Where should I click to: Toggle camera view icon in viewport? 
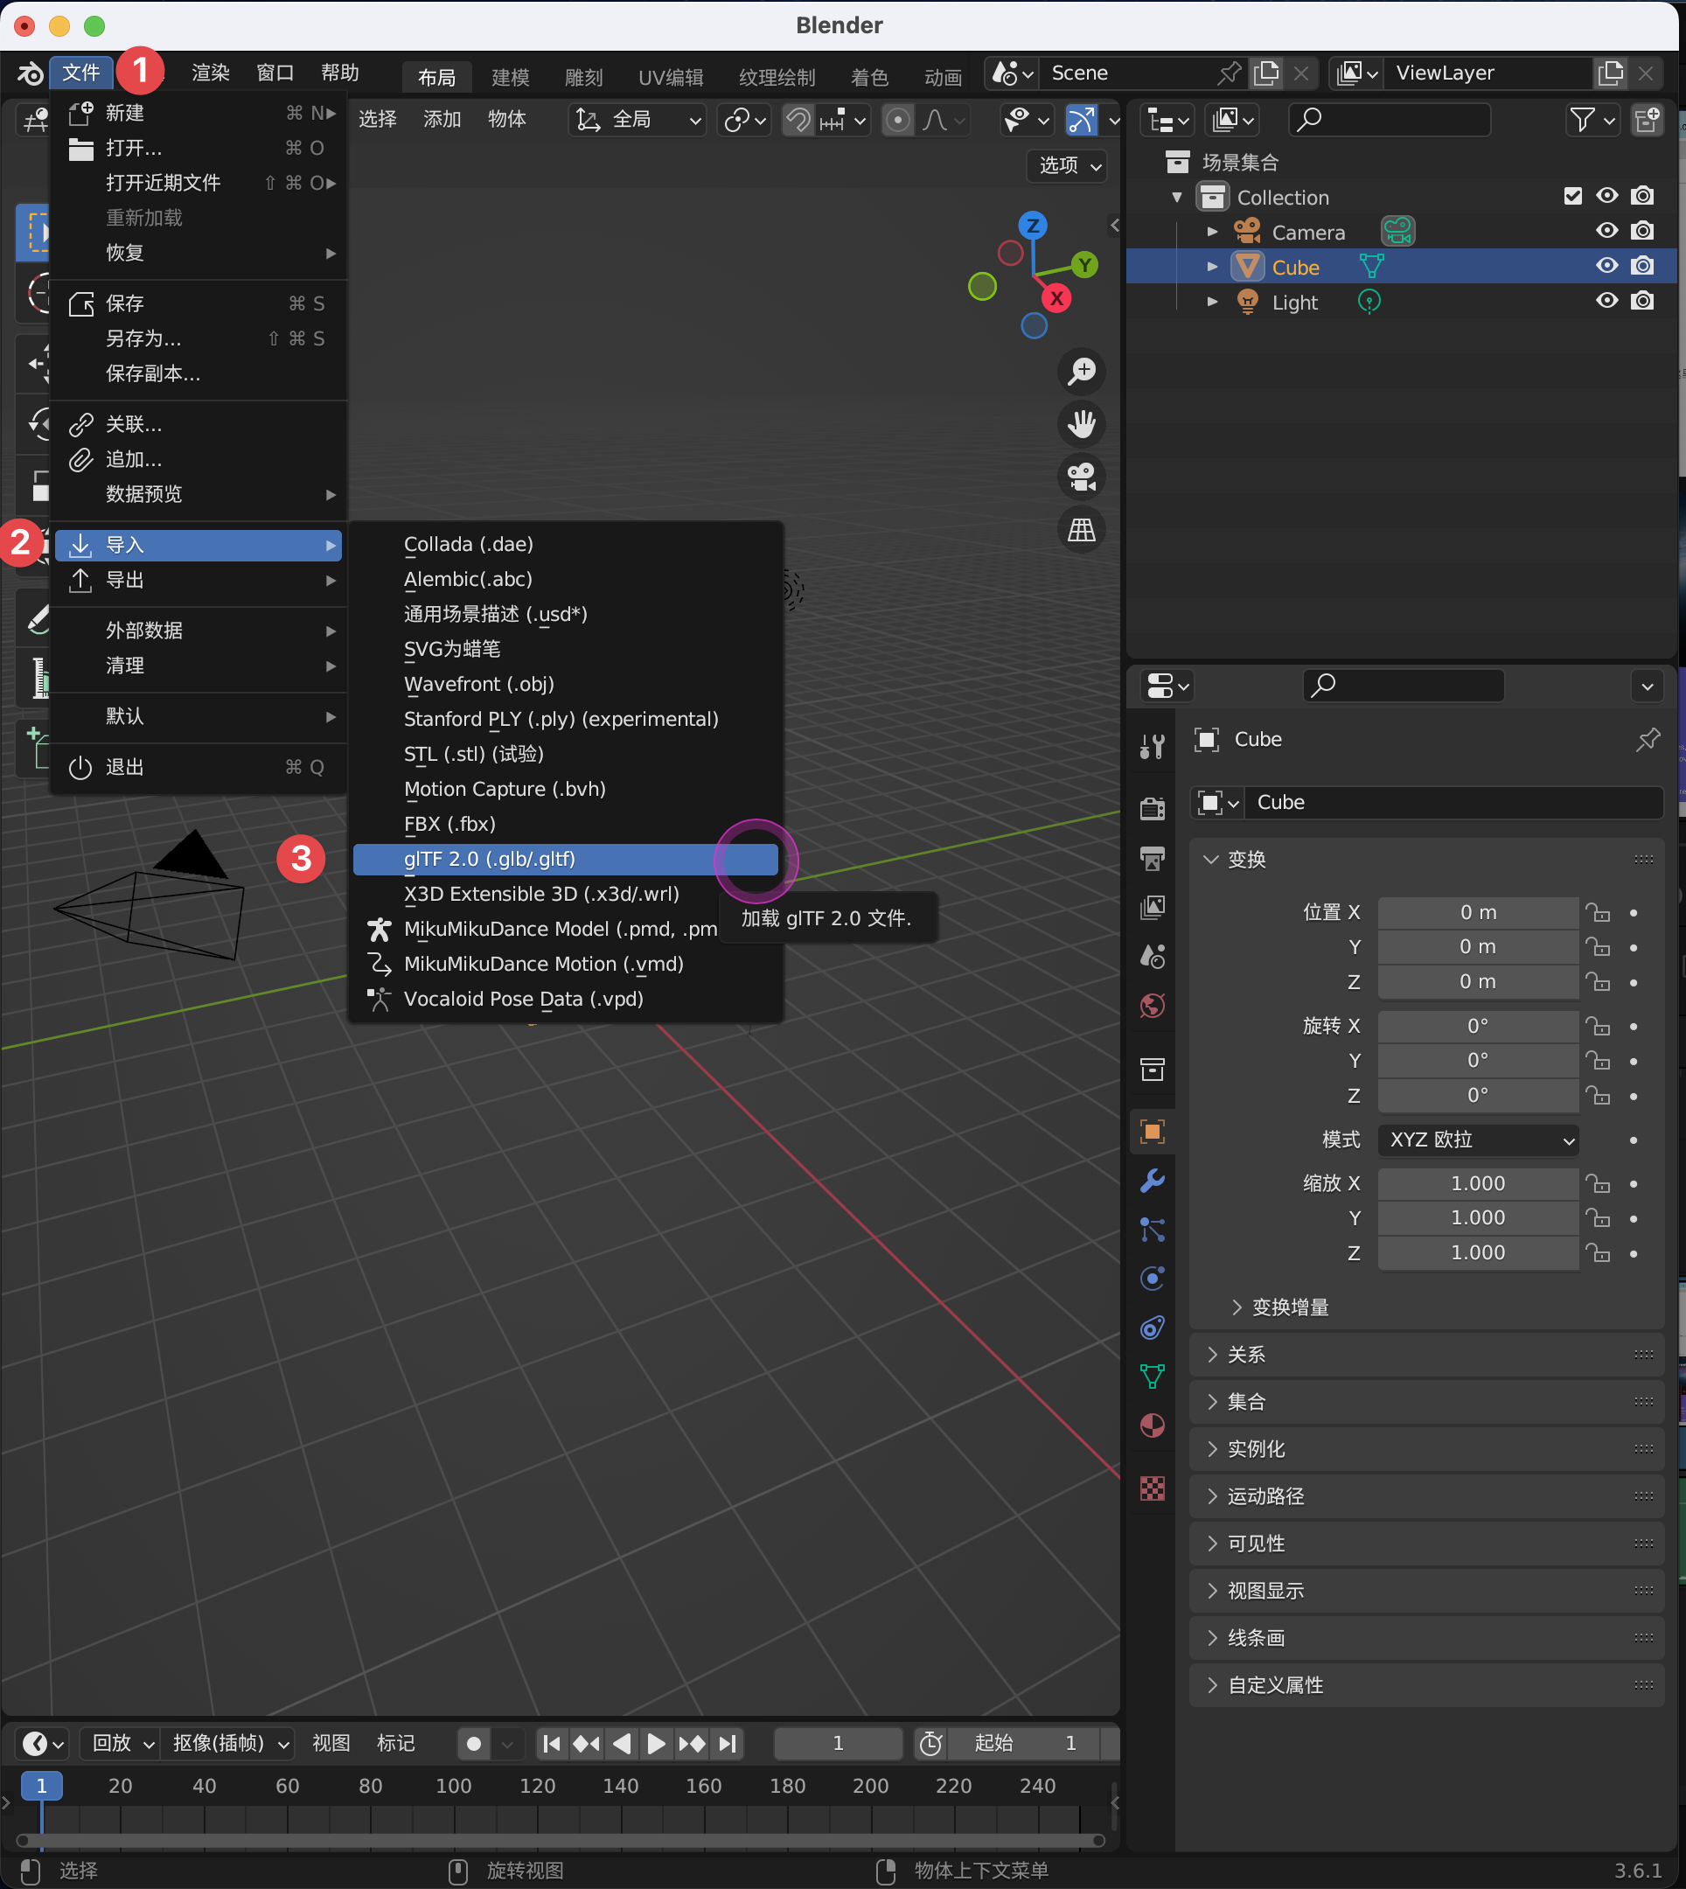coord(1081,477)
